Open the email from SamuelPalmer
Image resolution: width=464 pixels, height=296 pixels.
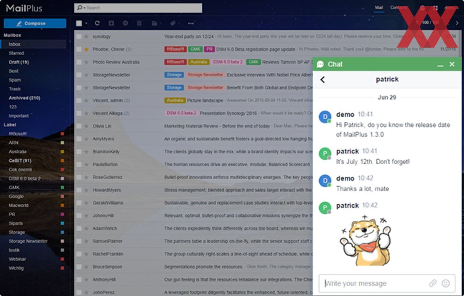point(193,241)
